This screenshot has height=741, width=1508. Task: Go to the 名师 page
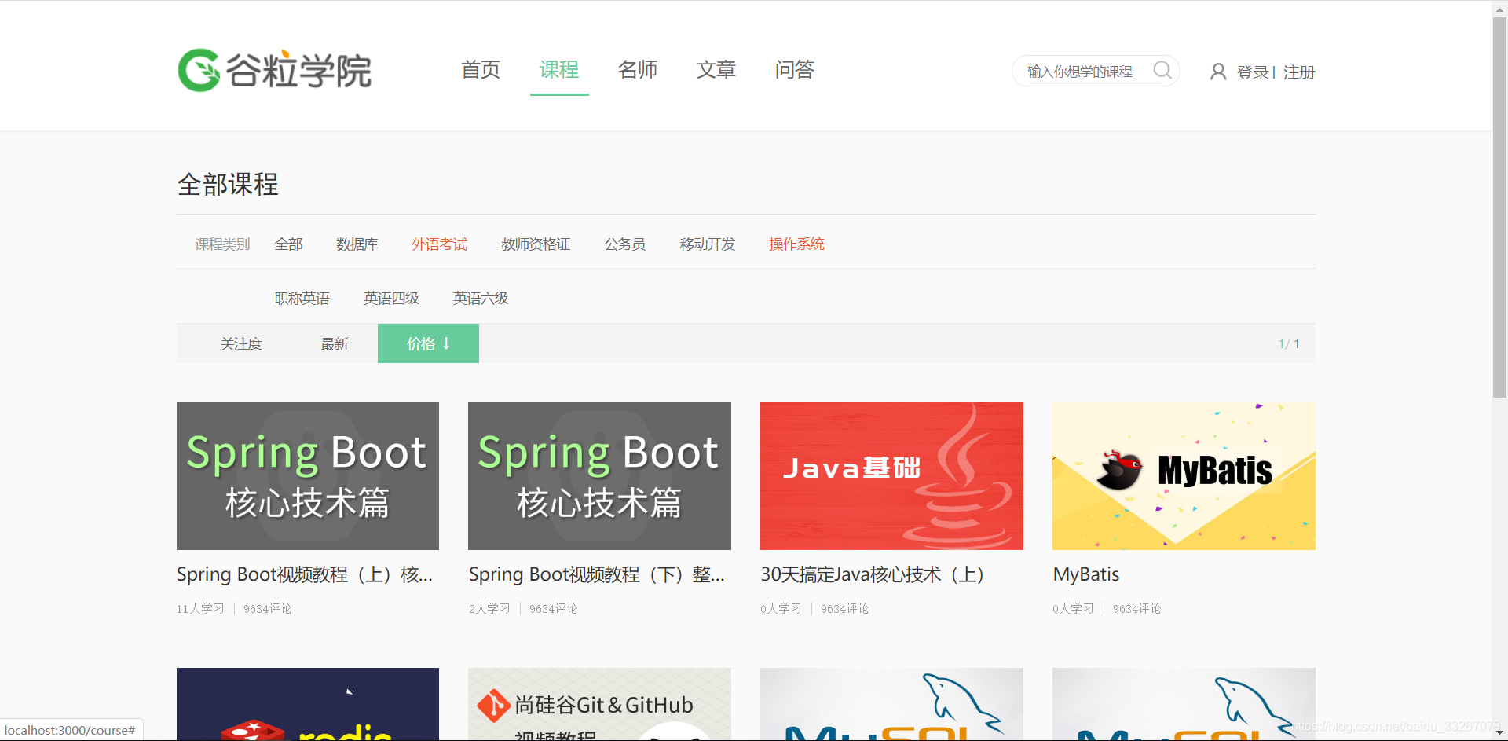coord(638,70)
